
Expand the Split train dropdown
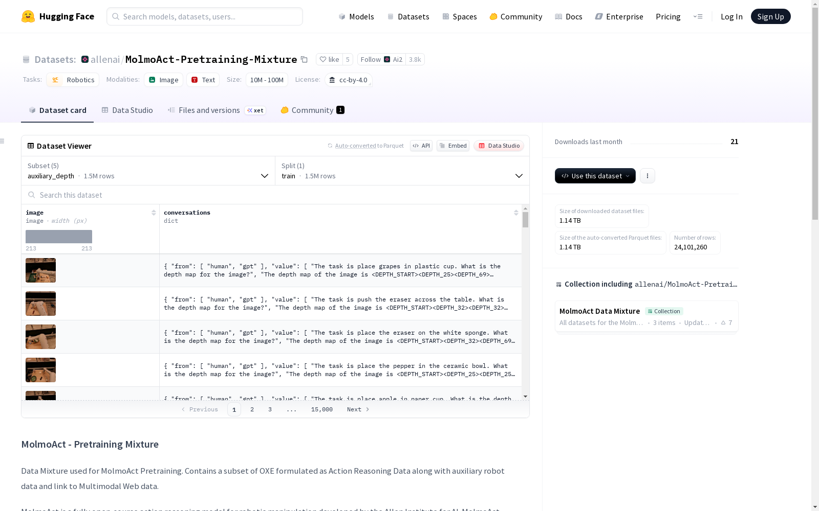click(402, 171)
